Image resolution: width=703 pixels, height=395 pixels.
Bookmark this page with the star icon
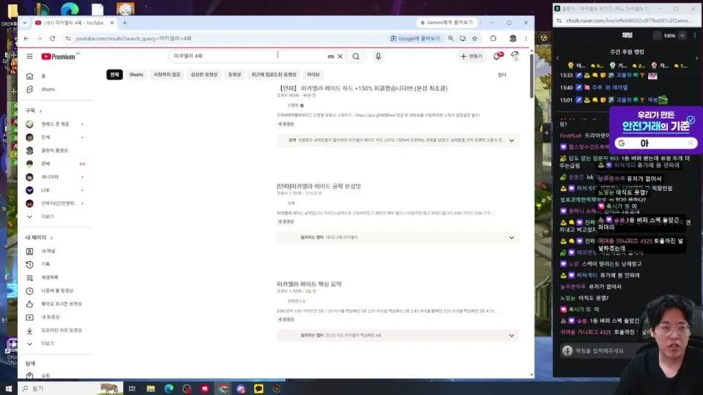coord(475,39)
